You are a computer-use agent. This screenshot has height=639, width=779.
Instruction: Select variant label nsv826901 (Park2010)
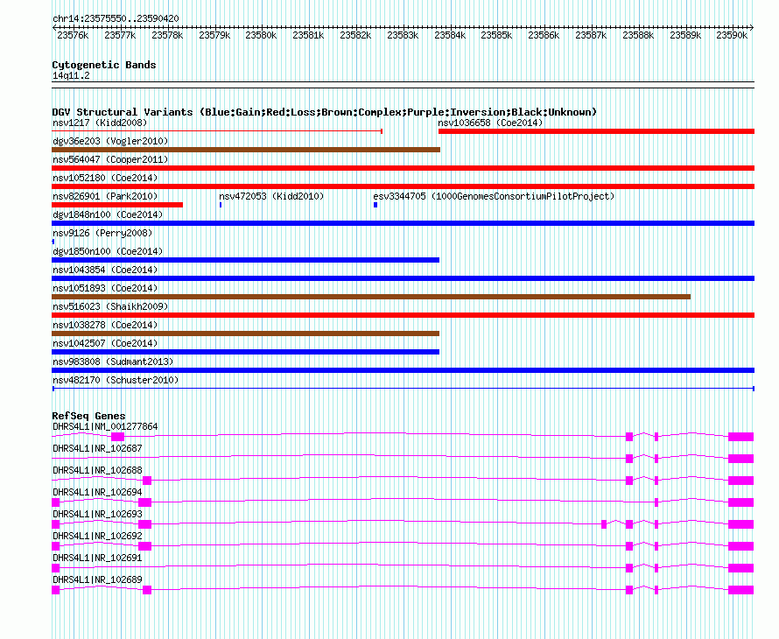(x=105, y=196)
